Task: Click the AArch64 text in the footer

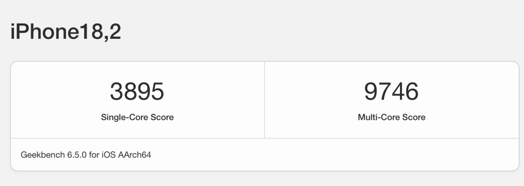Action: [x=135, y=155]
